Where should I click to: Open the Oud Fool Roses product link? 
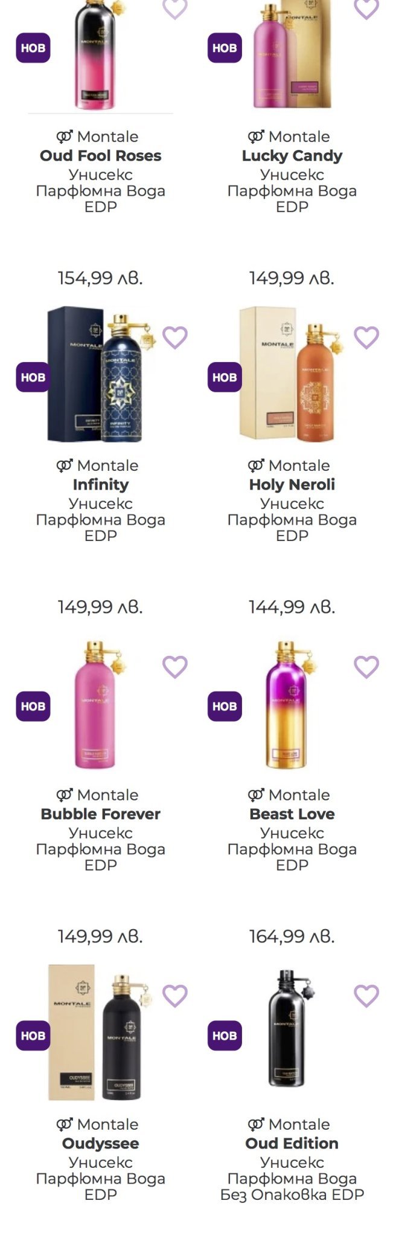[x=101, y=156]
